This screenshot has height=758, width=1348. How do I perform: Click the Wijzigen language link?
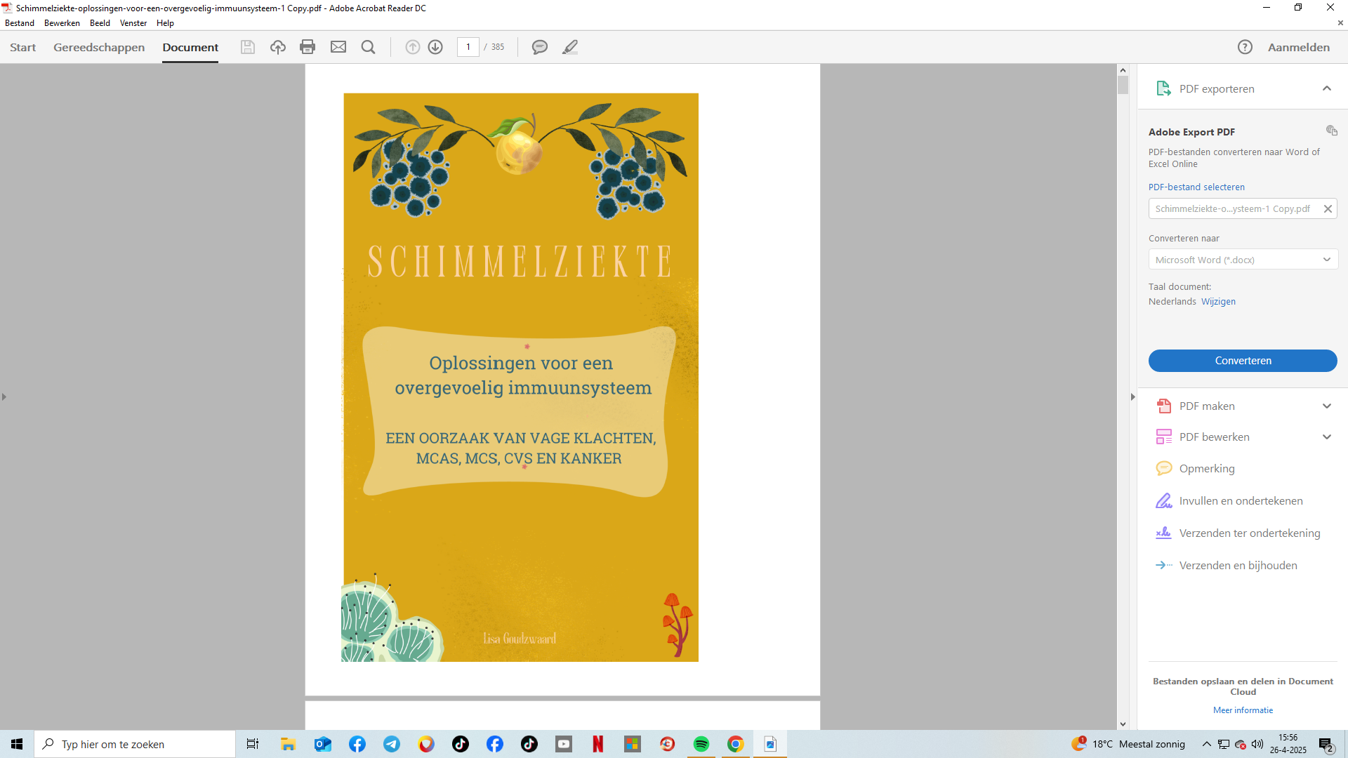click(1218, 302)
